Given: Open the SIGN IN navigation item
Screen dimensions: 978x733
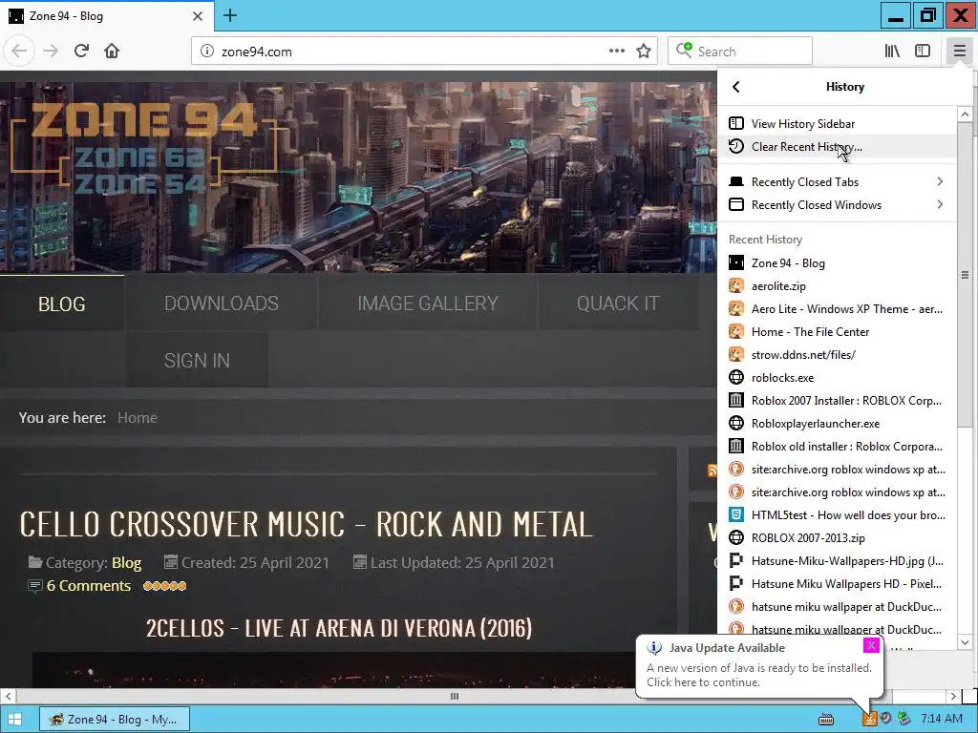Looking at the screenshot, I should click(197, 360).
